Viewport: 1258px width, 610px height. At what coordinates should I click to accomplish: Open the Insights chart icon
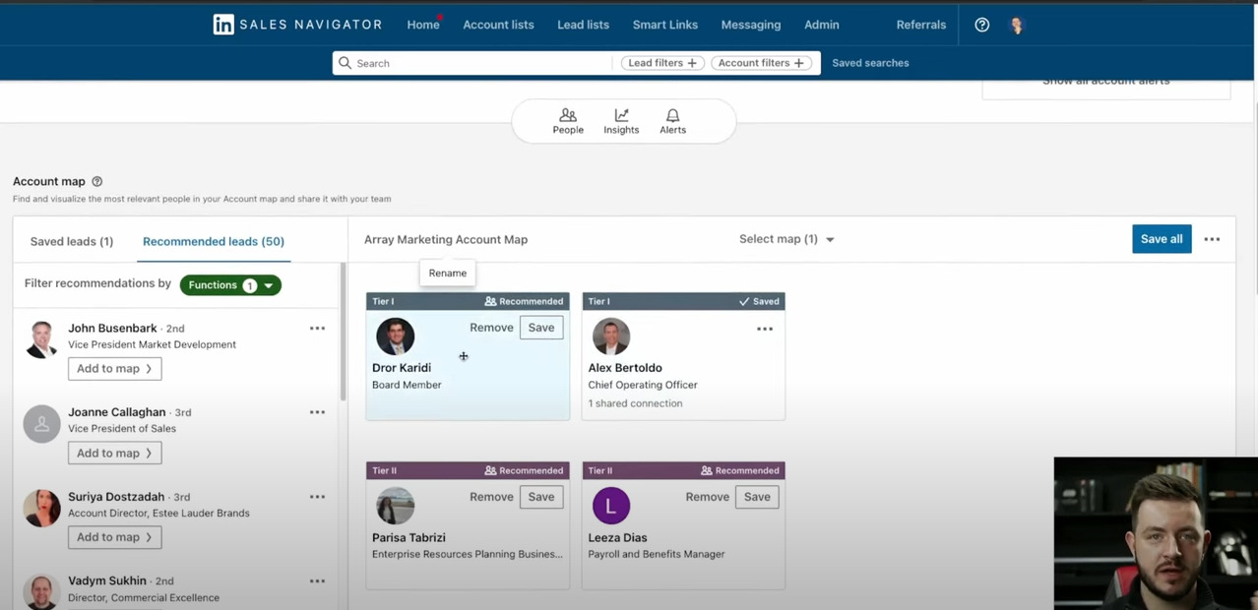pos(621,122)
